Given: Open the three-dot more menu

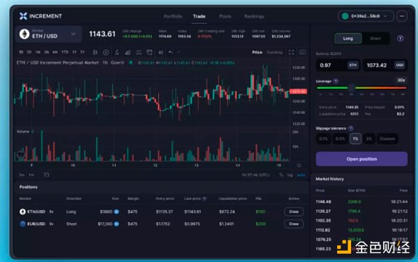Looking at the screenshot, I should pos(402,16).
